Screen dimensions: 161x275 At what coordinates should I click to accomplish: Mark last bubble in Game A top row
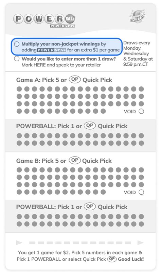(141, 89)
